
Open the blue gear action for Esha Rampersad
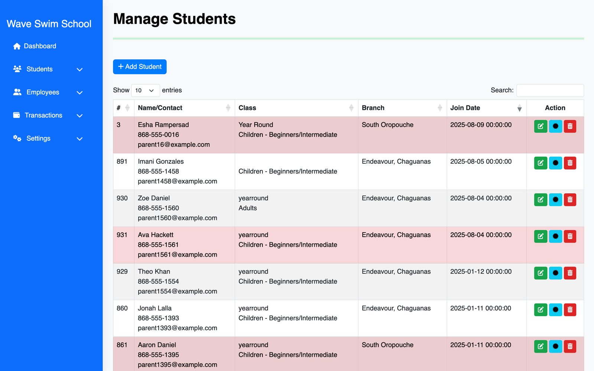click(x=555, y=126)
